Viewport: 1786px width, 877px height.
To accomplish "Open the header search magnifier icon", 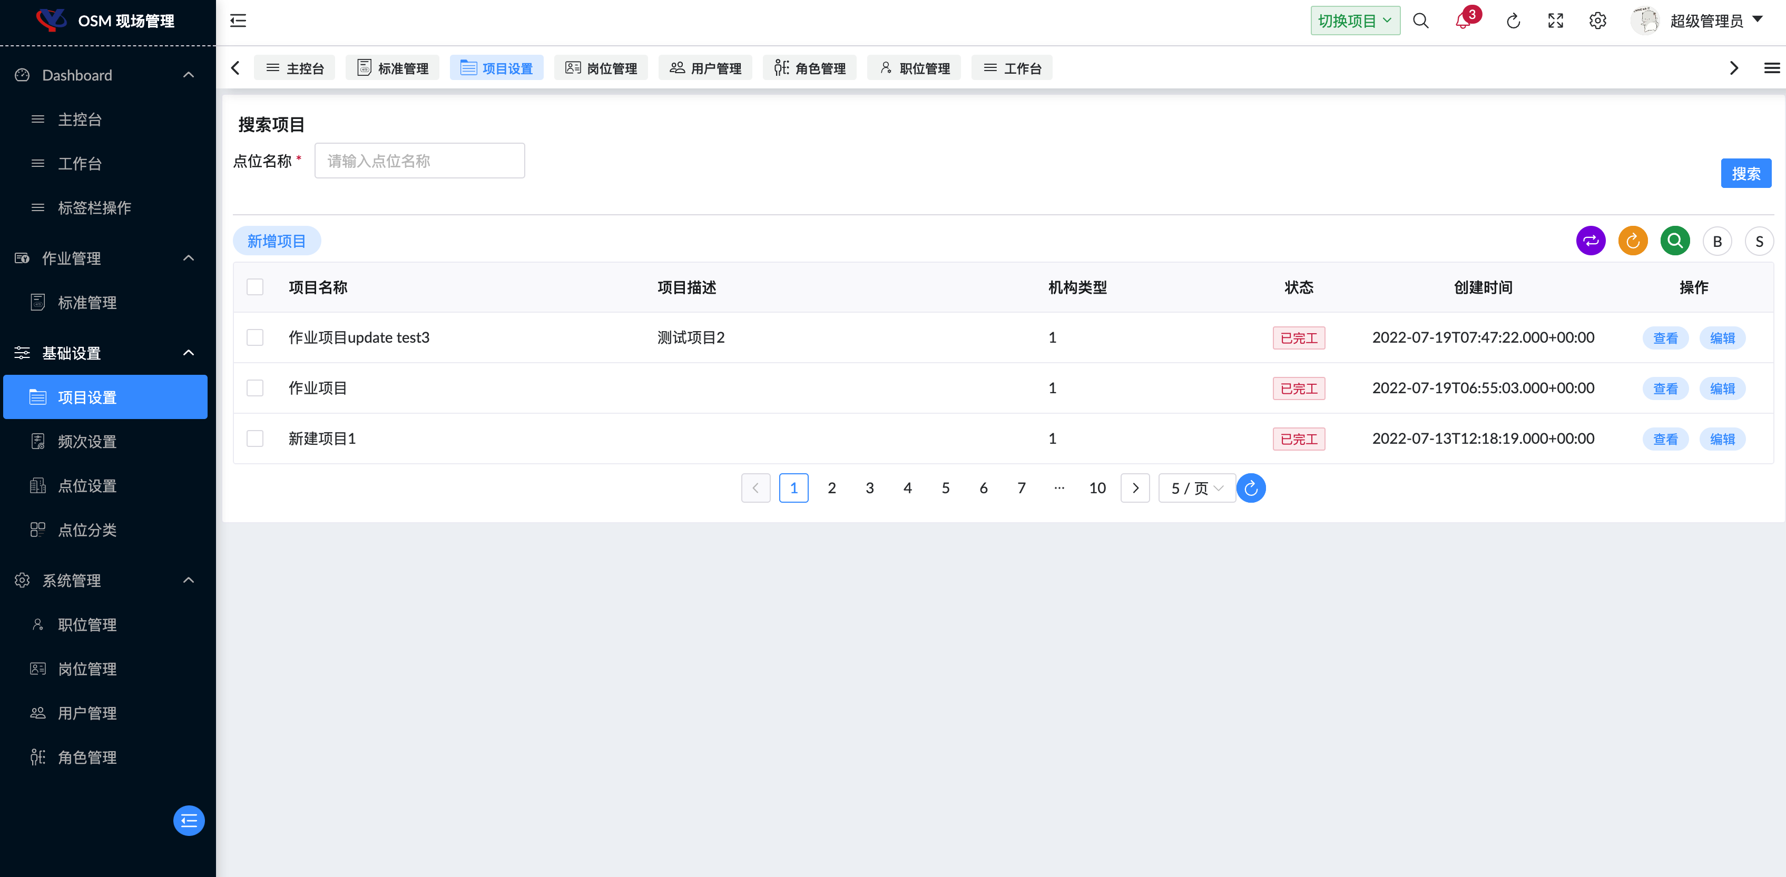I will 1420,21.
